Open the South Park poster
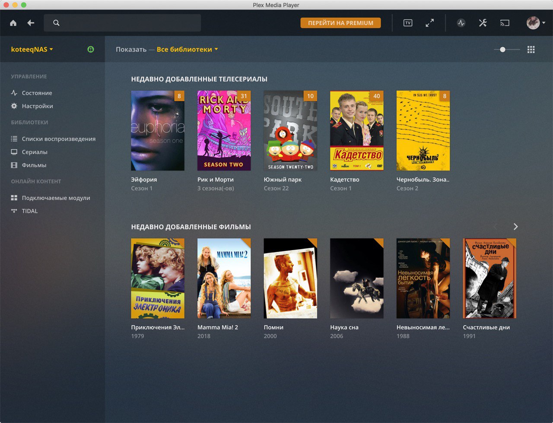553x423 pixels. tap(290, 131)
